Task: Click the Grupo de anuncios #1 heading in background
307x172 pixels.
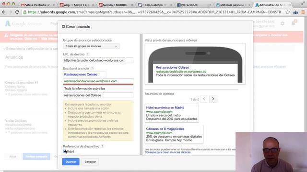Action: (22, 83)
